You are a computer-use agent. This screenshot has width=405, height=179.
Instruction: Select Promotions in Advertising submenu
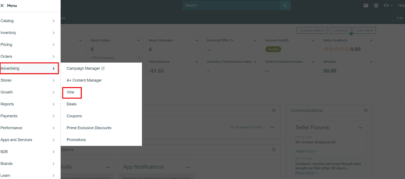point(76,140)
